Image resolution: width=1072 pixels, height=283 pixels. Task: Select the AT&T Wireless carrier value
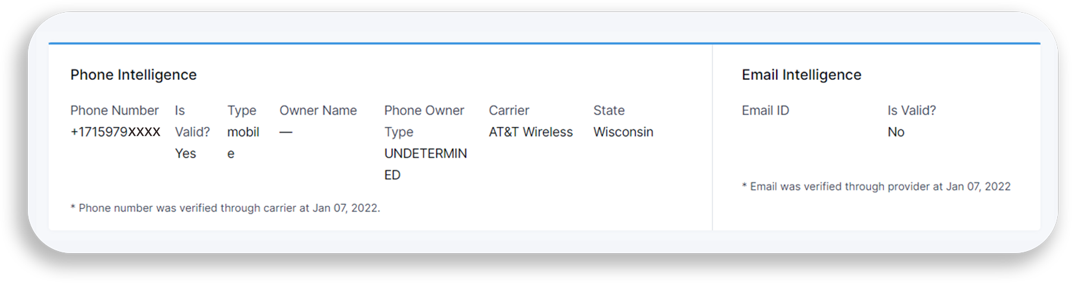pos(531,132)
